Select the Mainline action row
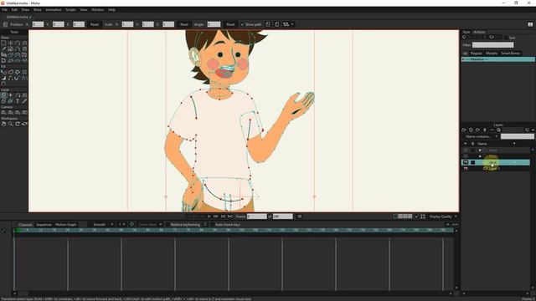536x301 pixels. click(498, 59)
